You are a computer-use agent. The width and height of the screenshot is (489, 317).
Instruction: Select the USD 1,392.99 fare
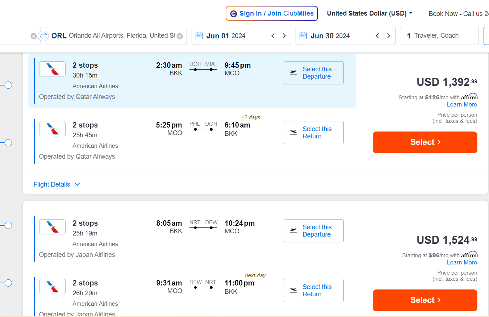tap(425, 142)
